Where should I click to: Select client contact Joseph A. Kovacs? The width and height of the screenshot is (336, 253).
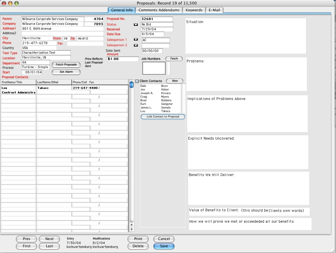(160, 93)
